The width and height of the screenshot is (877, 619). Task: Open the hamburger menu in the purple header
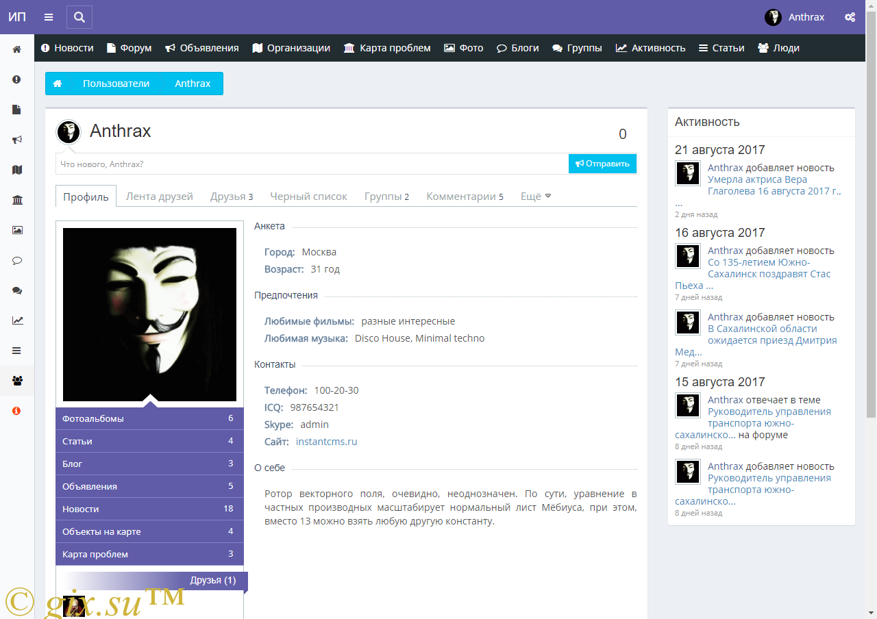(48, 17)
